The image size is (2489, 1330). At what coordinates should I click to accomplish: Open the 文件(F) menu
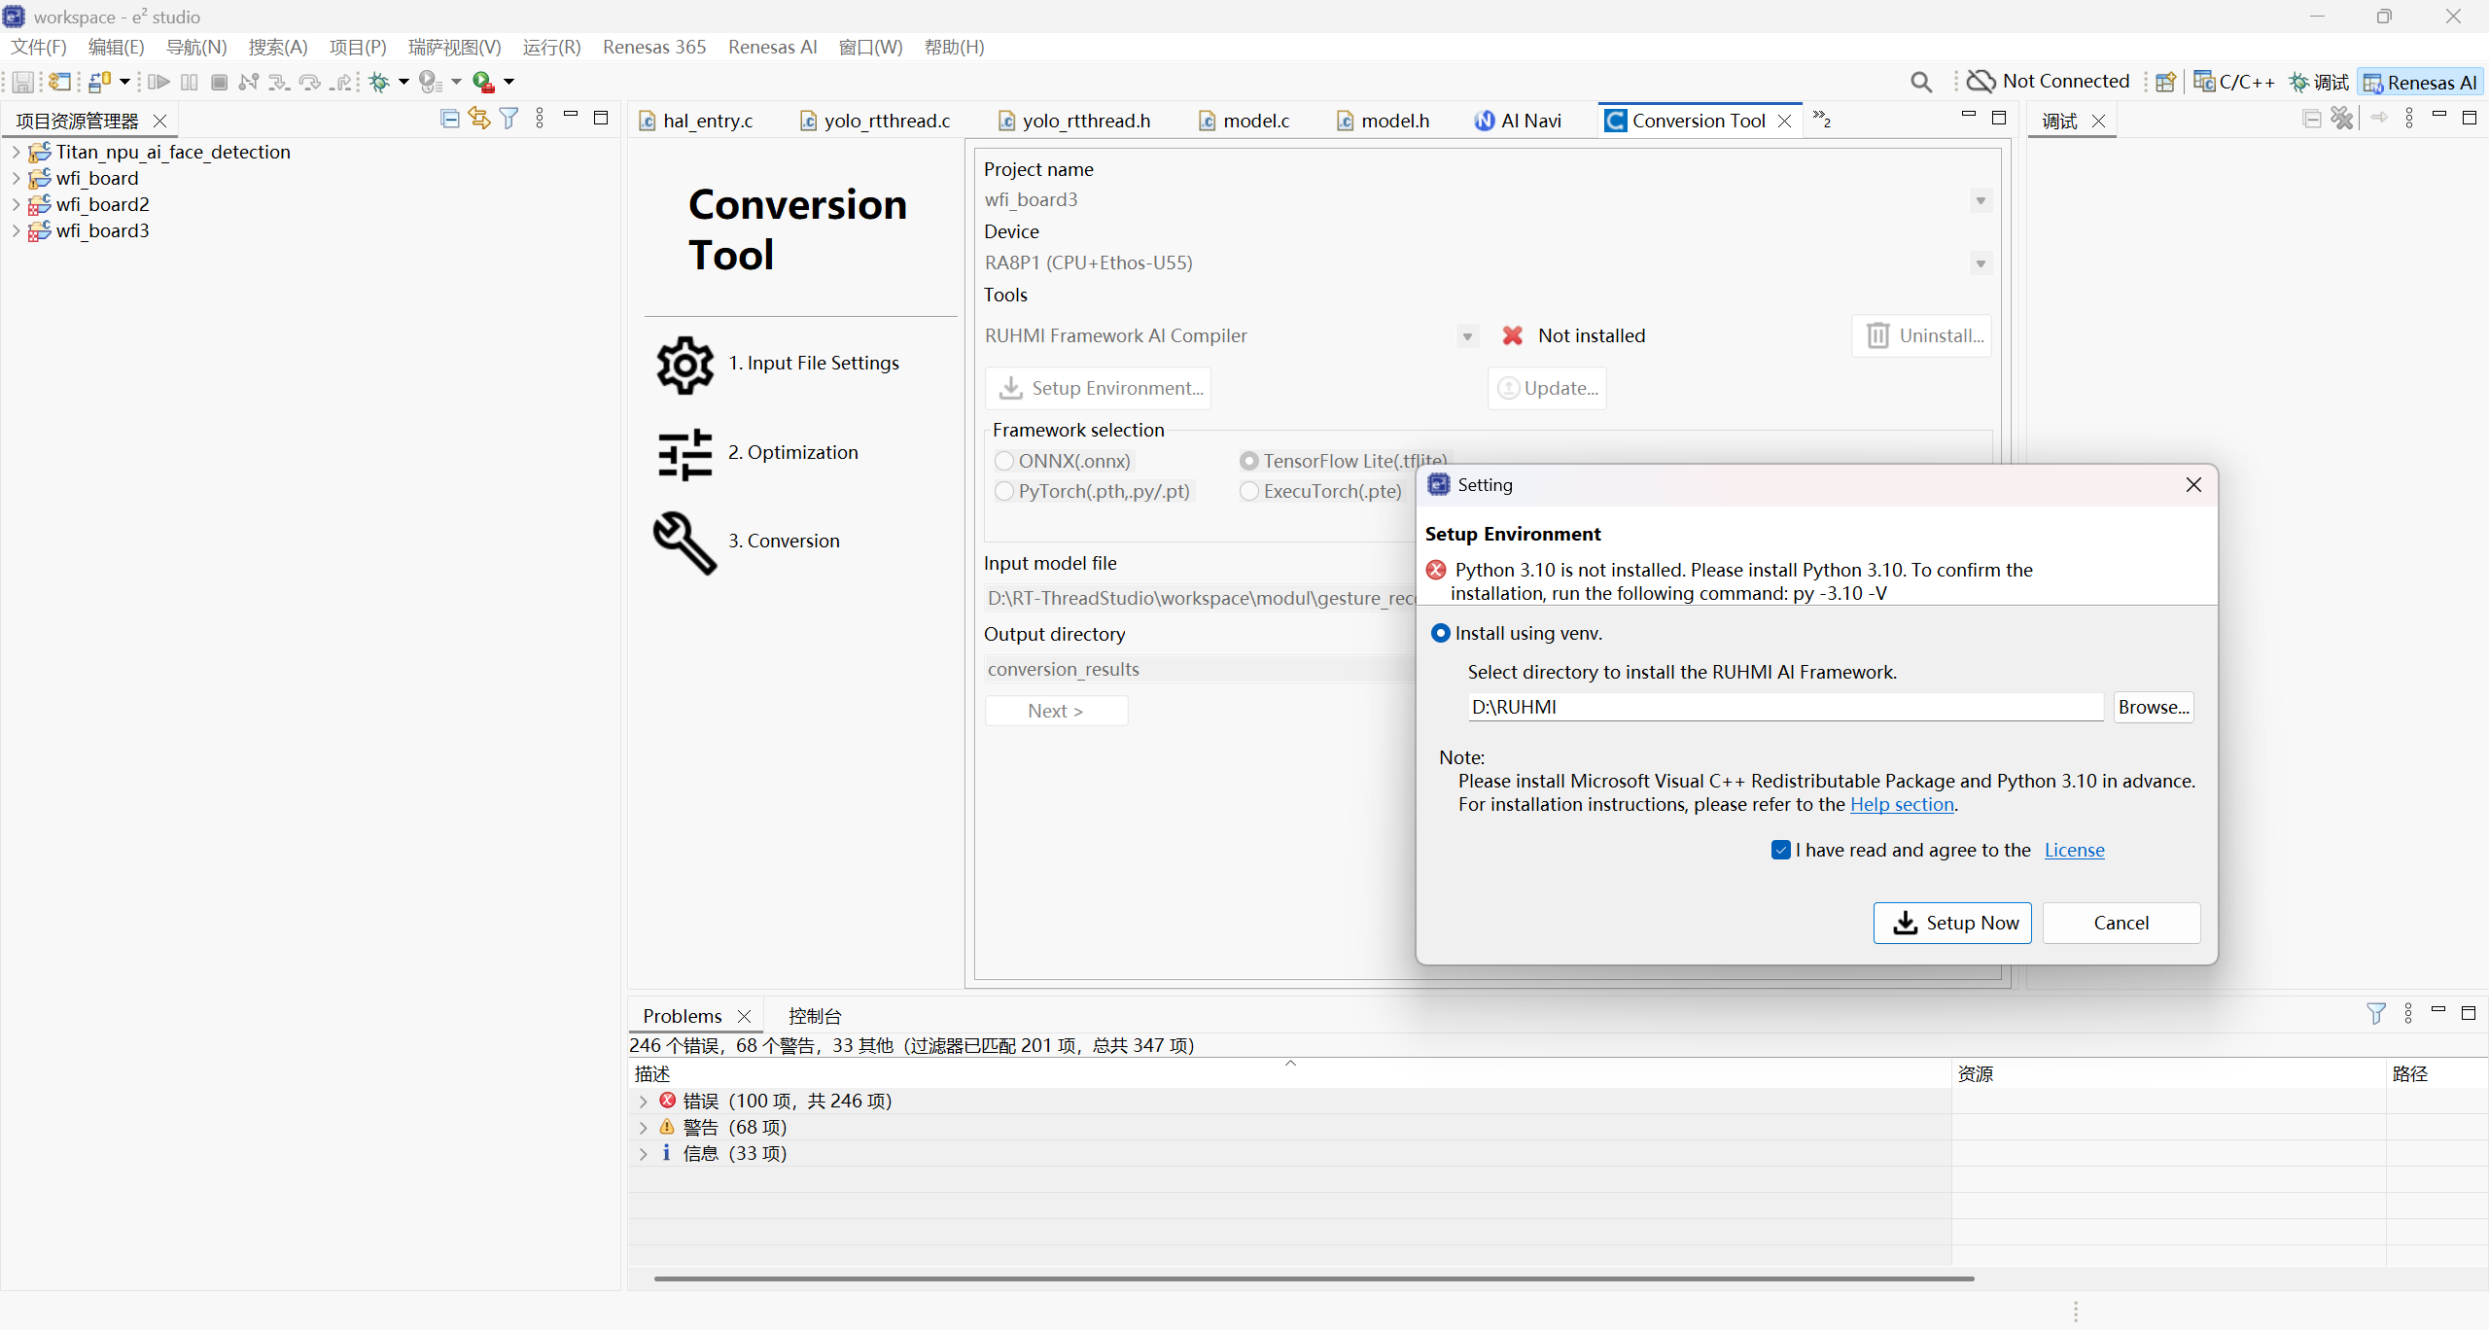pos(38,47)
